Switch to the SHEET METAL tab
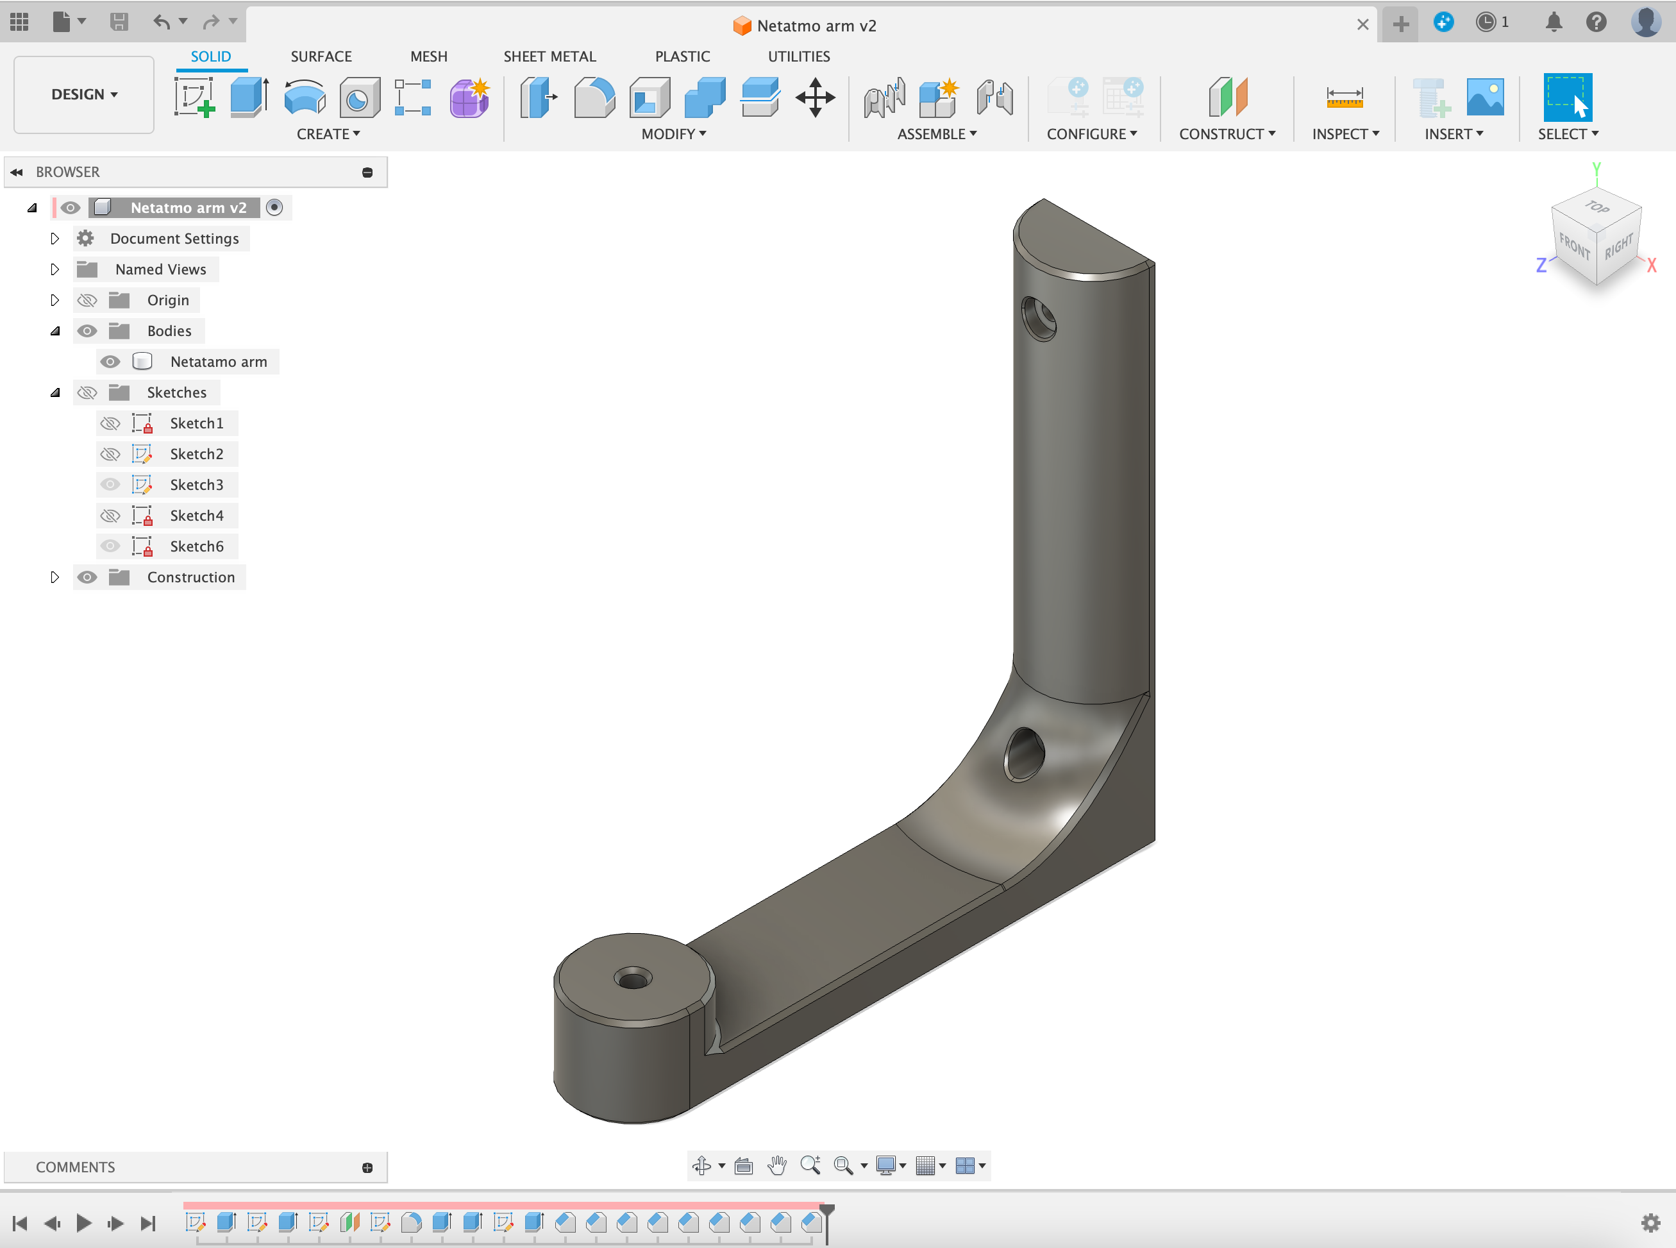This screenshot has height=1248, width=1676. coord(549,56)
